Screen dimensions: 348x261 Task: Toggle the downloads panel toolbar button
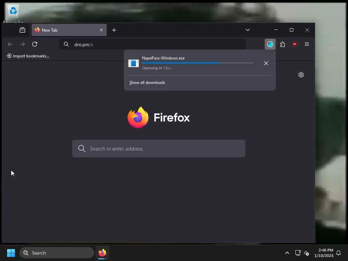tap(270, 44)
